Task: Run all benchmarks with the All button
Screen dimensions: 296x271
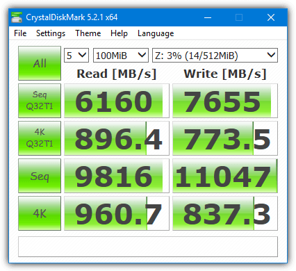Action: [40, 63]
